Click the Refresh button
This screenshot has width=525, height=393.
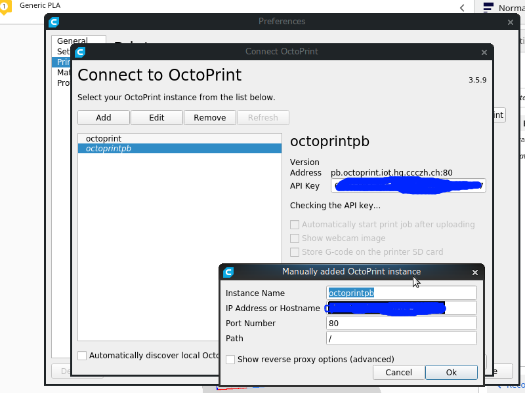[263, 117]
